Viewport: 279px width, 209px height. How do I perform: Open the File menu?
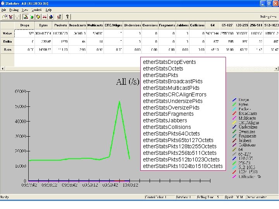[x=3, y=10]
